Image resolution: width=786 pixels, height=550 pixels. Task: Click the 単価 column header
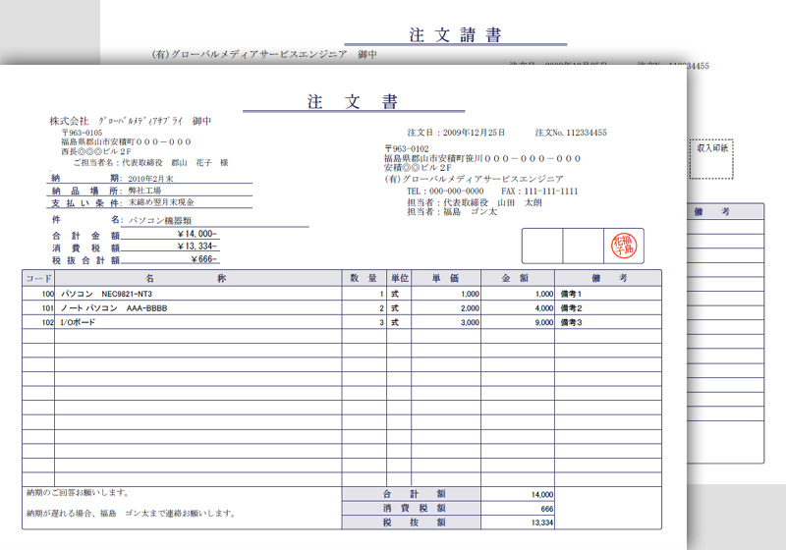pyautogui.click(x=446, y=279)
